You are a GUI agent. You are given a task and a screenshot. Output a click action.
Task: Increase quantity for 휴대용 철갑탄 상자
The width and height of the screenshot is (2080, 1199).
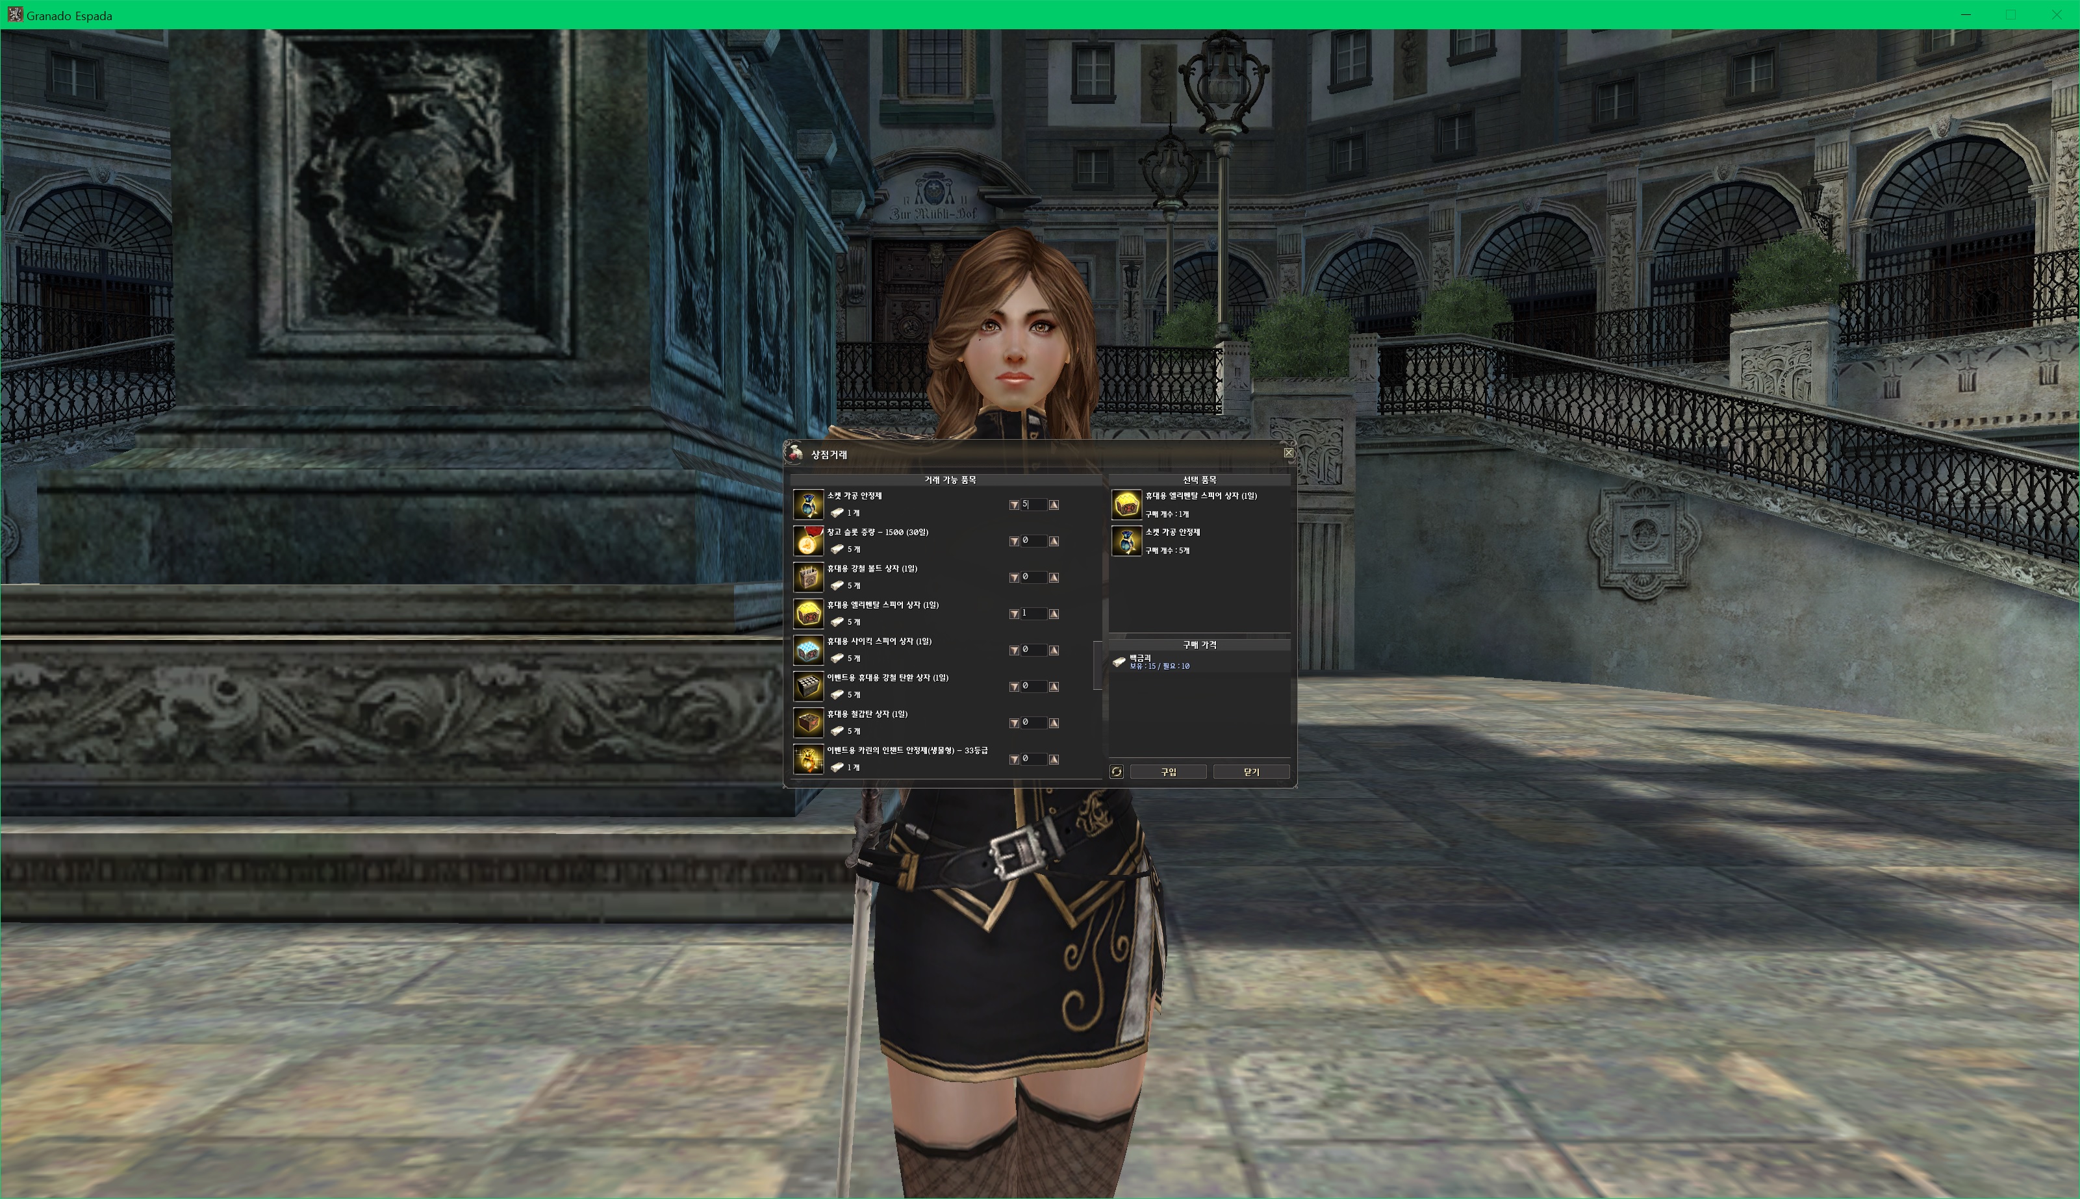1054,723
